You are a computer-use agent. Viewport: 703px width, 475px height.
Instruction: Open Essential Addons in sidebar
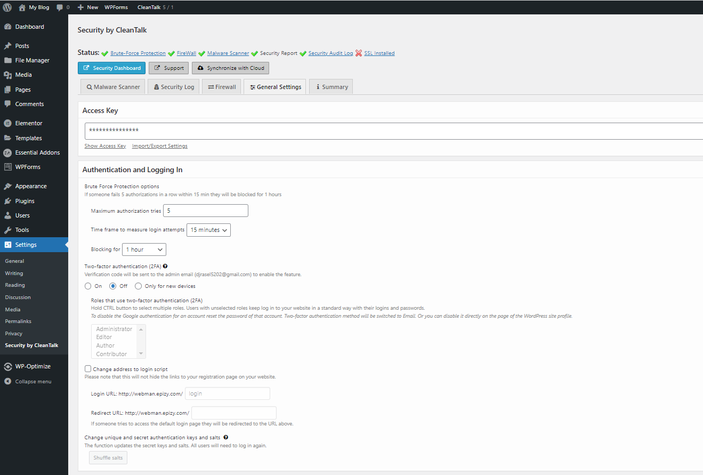pyautogui.click(x=37, y=152)
